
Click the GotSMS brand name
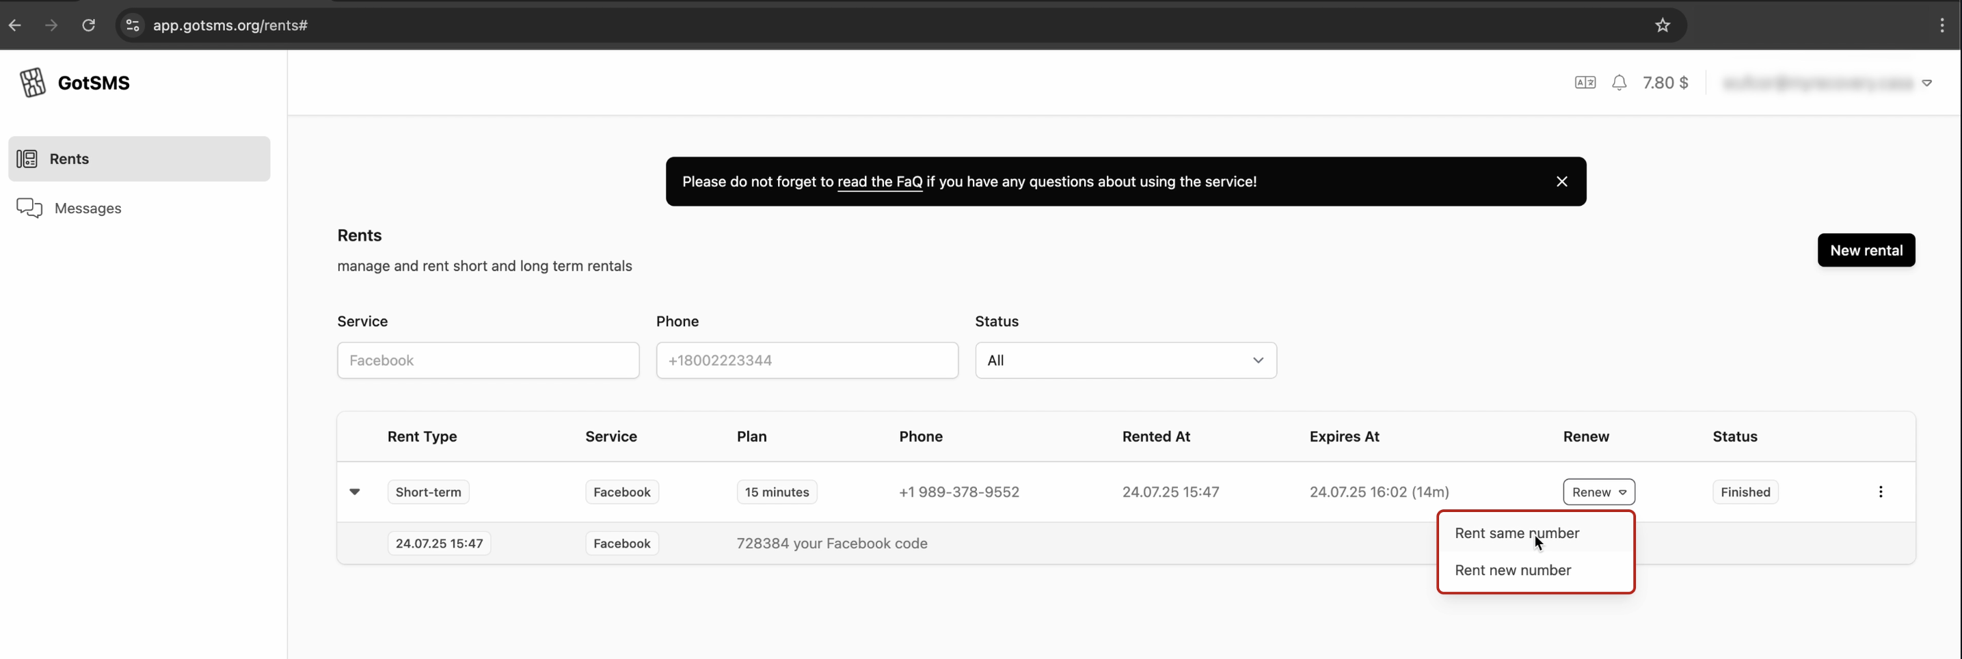[94, 82]
